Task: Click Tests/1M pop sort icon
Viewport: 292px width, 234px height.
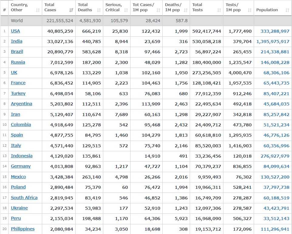Action: pos(250,10)
